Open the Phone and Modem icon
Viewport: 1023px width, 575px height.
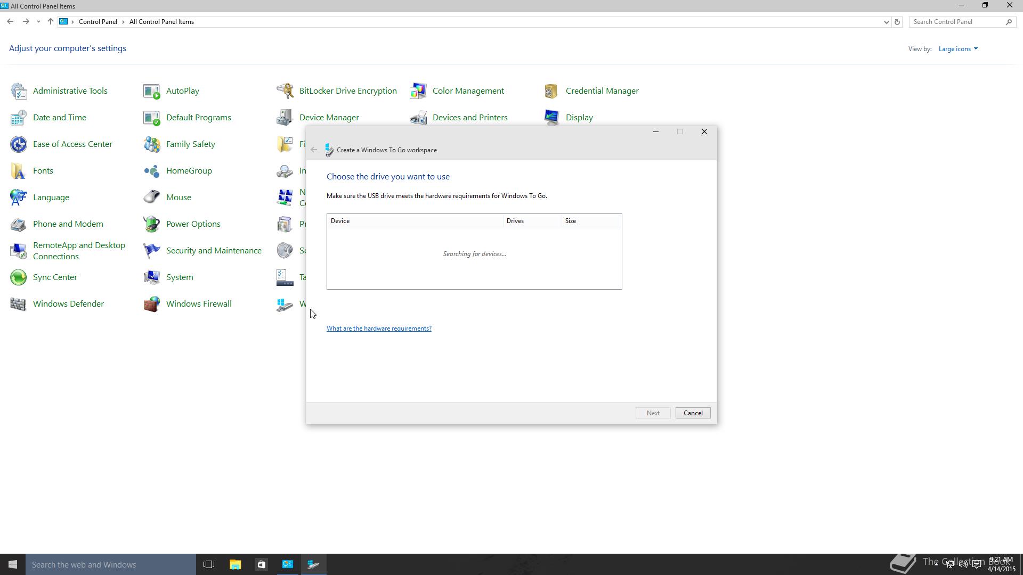point(19,224)
